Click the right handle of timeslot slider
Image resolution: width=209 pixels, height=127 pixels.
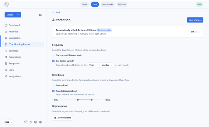point(92,100)
